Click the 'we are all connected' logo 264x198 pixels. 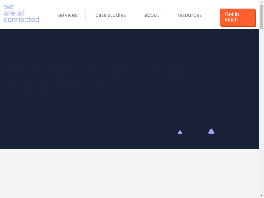(21, 14)
